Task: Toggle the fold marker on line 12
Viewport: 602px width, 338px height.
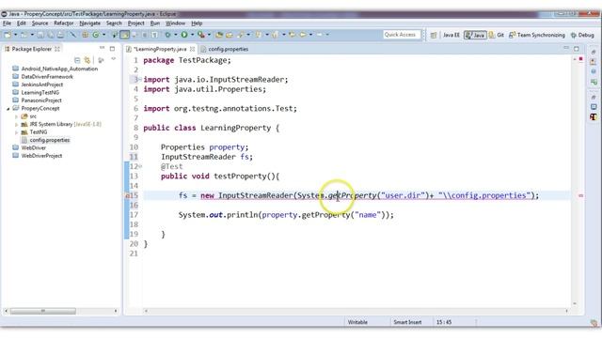Action: pos(140,166)
